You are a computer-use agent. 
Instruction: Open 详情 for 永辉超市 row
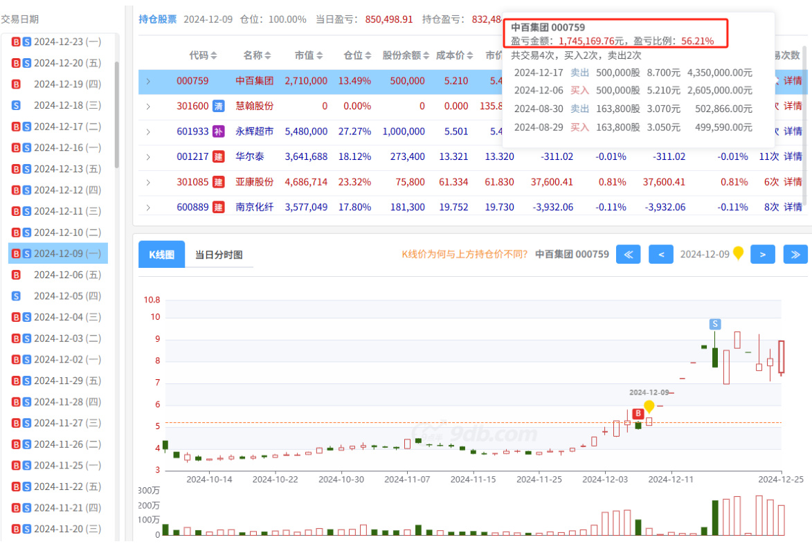click(x=793, y=132)
